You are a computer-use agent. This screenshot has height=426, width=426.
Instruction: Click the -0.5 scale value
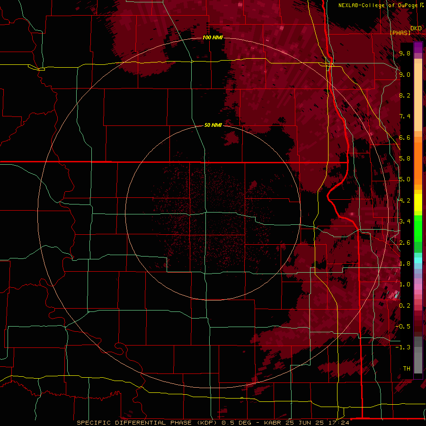point(403,327)
